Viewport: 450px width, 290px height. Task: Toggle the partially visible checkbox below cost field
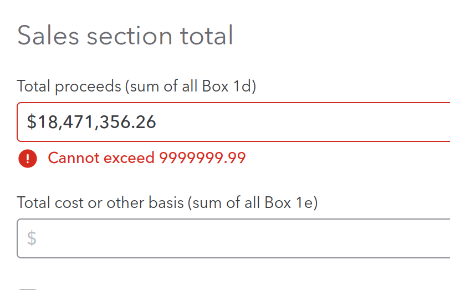(28, 289)
